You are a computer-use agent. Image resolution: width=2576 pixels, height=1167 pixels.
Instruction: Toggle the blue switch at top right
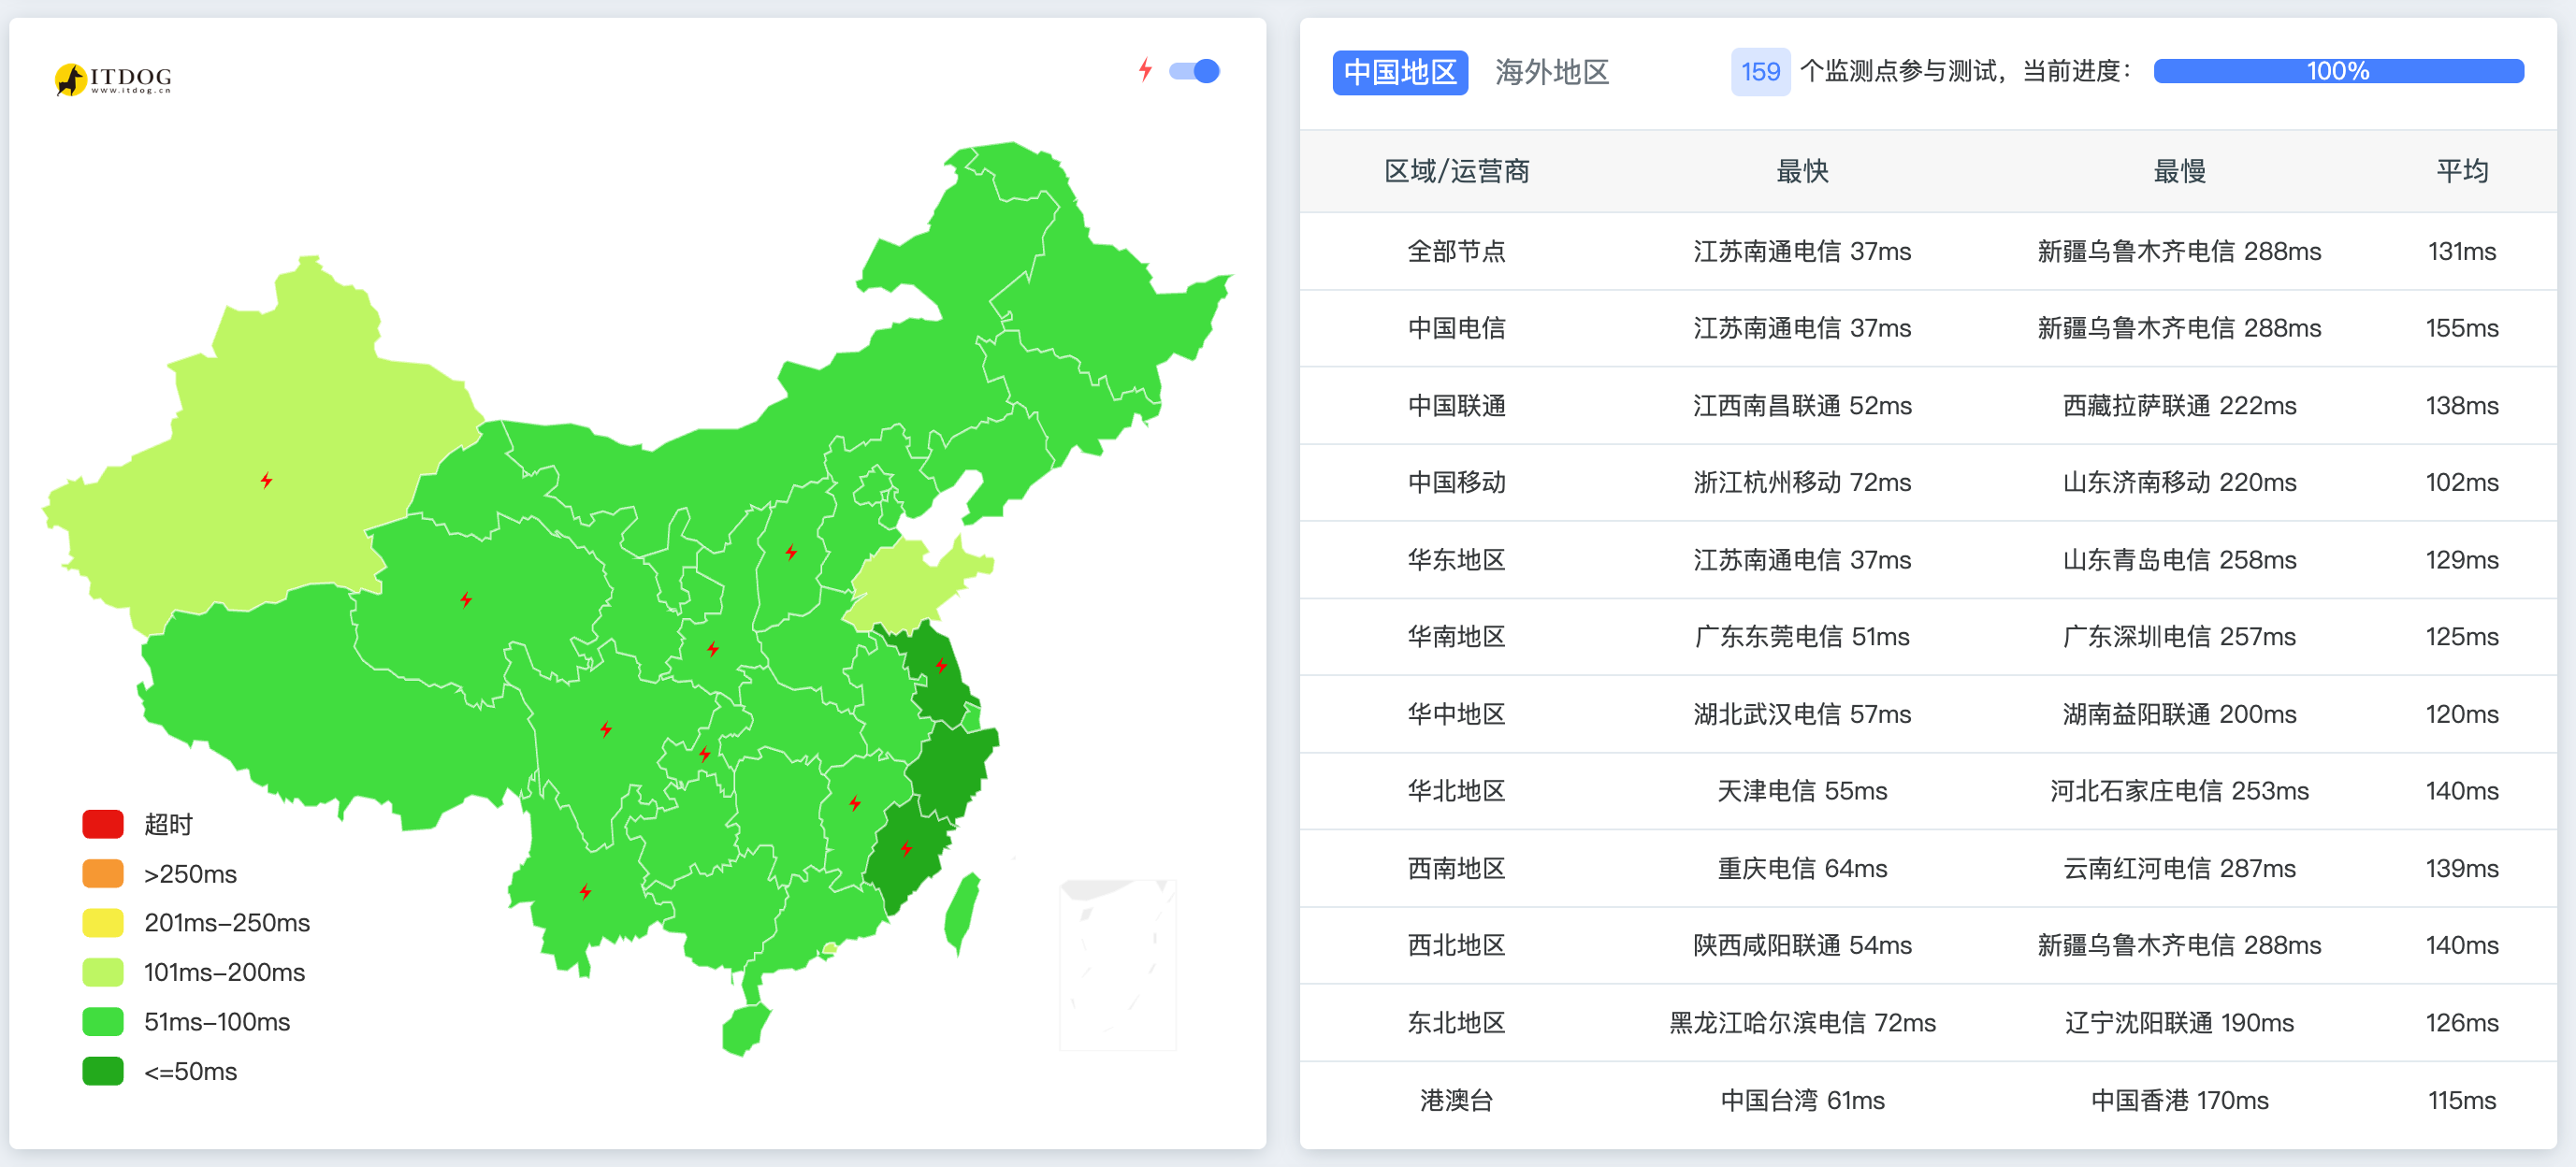pyautogui.click(x=1196, y=70)
